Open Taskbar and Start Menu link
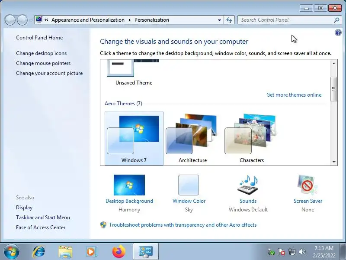This screenshot has height=260, width=346. pyautogui.click(x=43, y=218)
